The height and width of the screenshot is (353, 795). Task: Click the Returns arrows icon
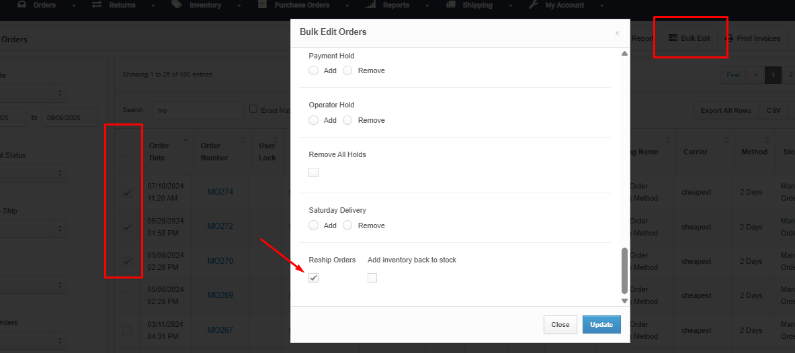[97, 5]
